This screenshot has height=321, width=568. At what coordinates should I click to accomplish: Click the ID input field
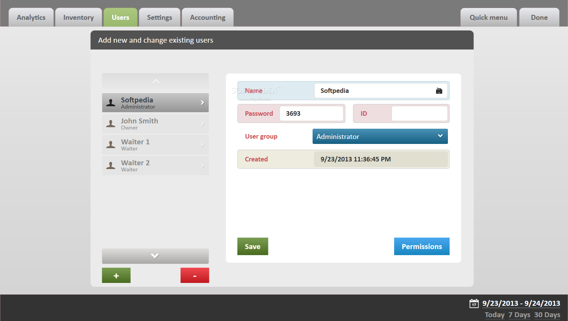coord(419,113)
